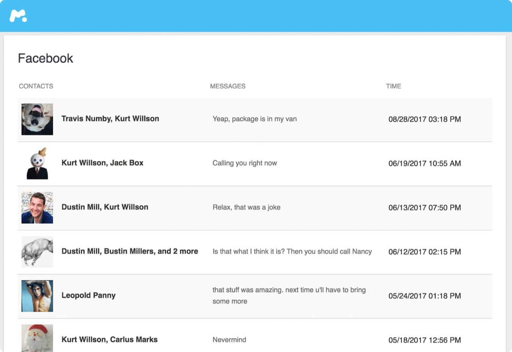The image size is (512, 352).
Task: Select message 'Yeap, package is in my van'
Action: (254, 119)
